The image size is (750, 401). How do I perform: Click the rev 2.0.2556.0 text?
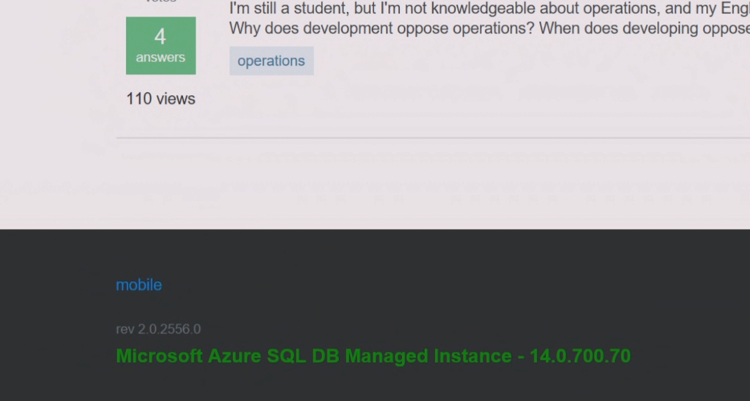(x=158, y=329)
